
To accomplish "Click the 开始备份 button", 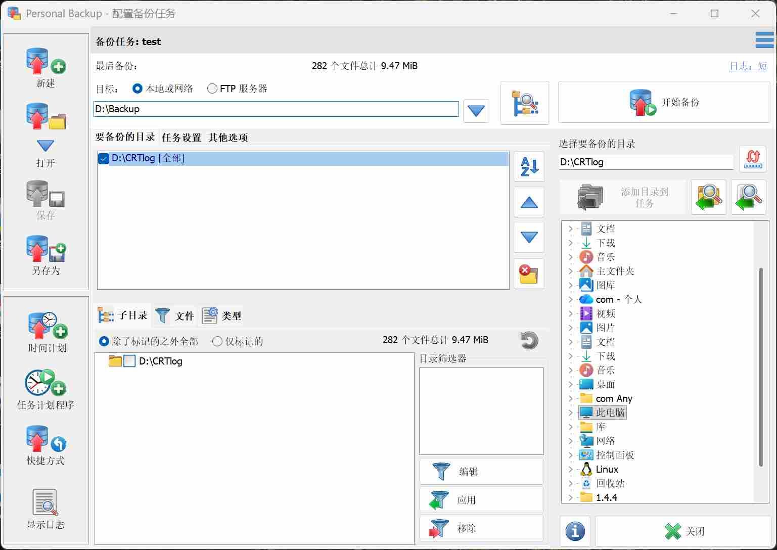I will tap(664, 103).
